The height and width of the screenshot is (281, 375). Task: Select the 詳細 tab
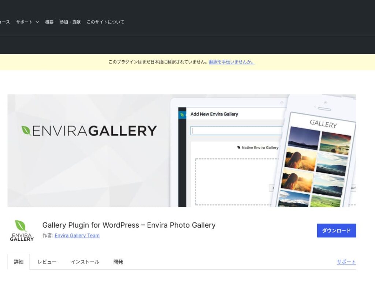coord(19,262)
